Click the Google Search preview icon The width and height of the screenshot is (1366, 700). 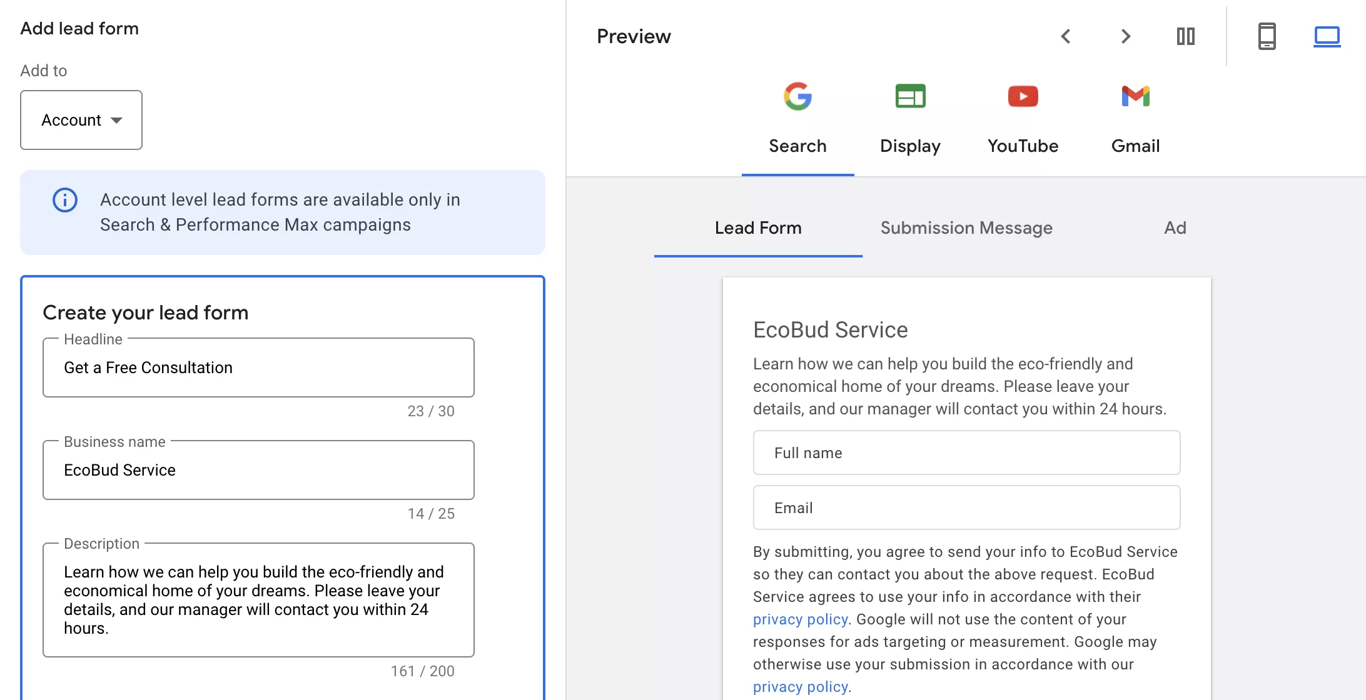coord(797,96)
